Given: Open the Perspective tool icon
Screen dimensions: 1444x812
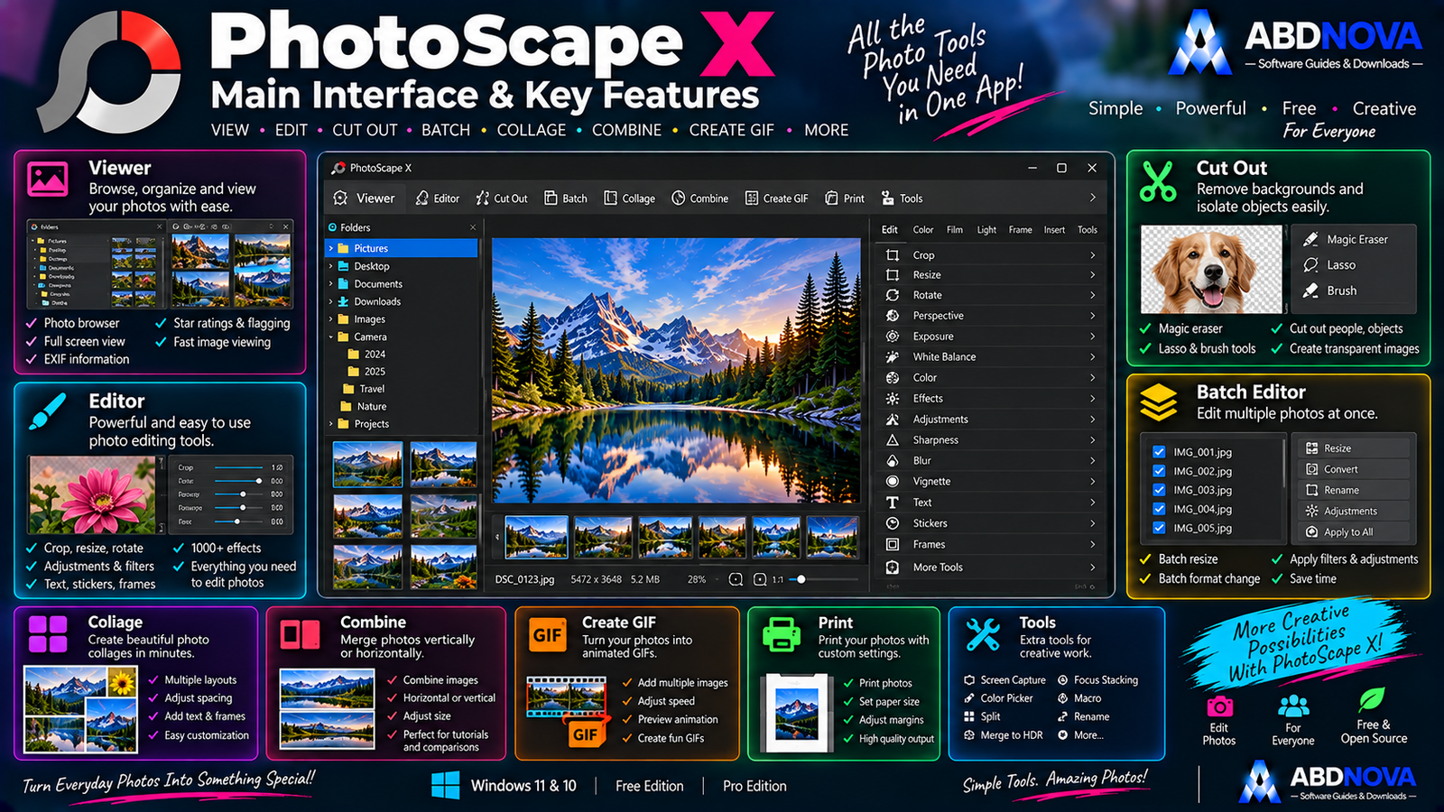Looking at the screenshot, I should click(x=893, y=316).
